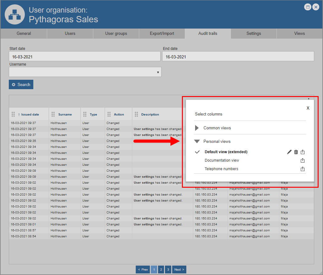Image resolution: width=323 pixels, height=275 pixels.
Task: Click the organisation hierarchy icon in header
Action: [x=15, y=15]
